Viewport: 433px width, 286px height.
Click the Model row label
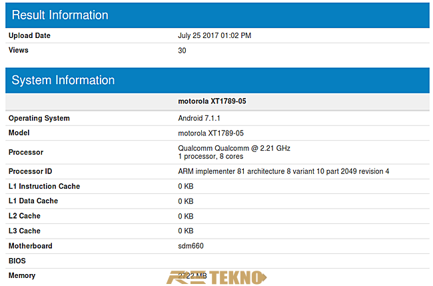(x=19, y=133)
